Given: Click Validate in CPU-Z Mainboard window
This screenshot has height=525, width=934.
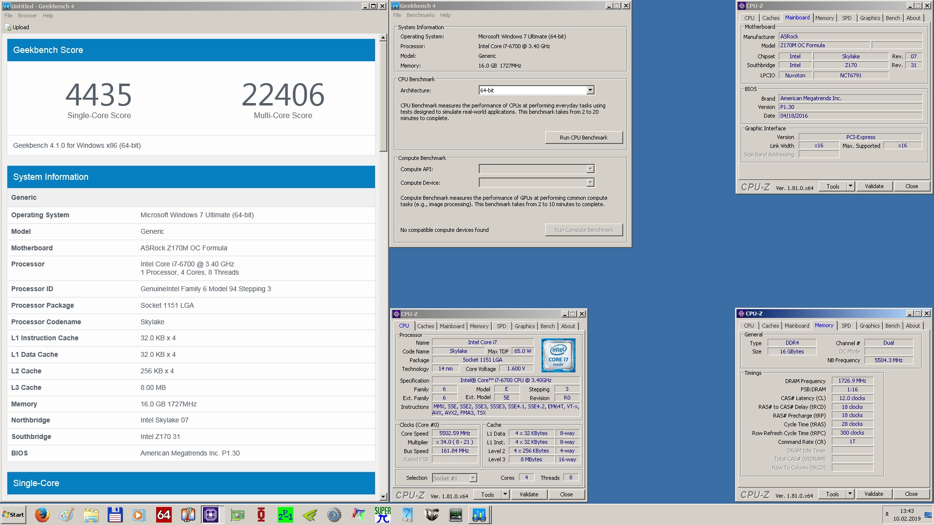Looking at the screenshot, I should click(874, 186).
